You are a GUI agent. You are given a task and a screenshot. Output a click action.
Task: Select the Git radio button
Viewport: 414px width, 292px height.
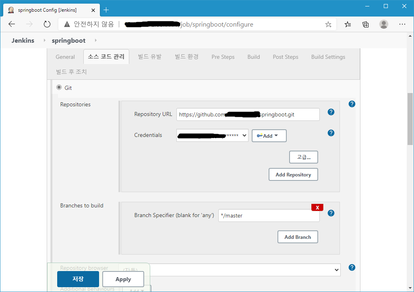[59, 87]
